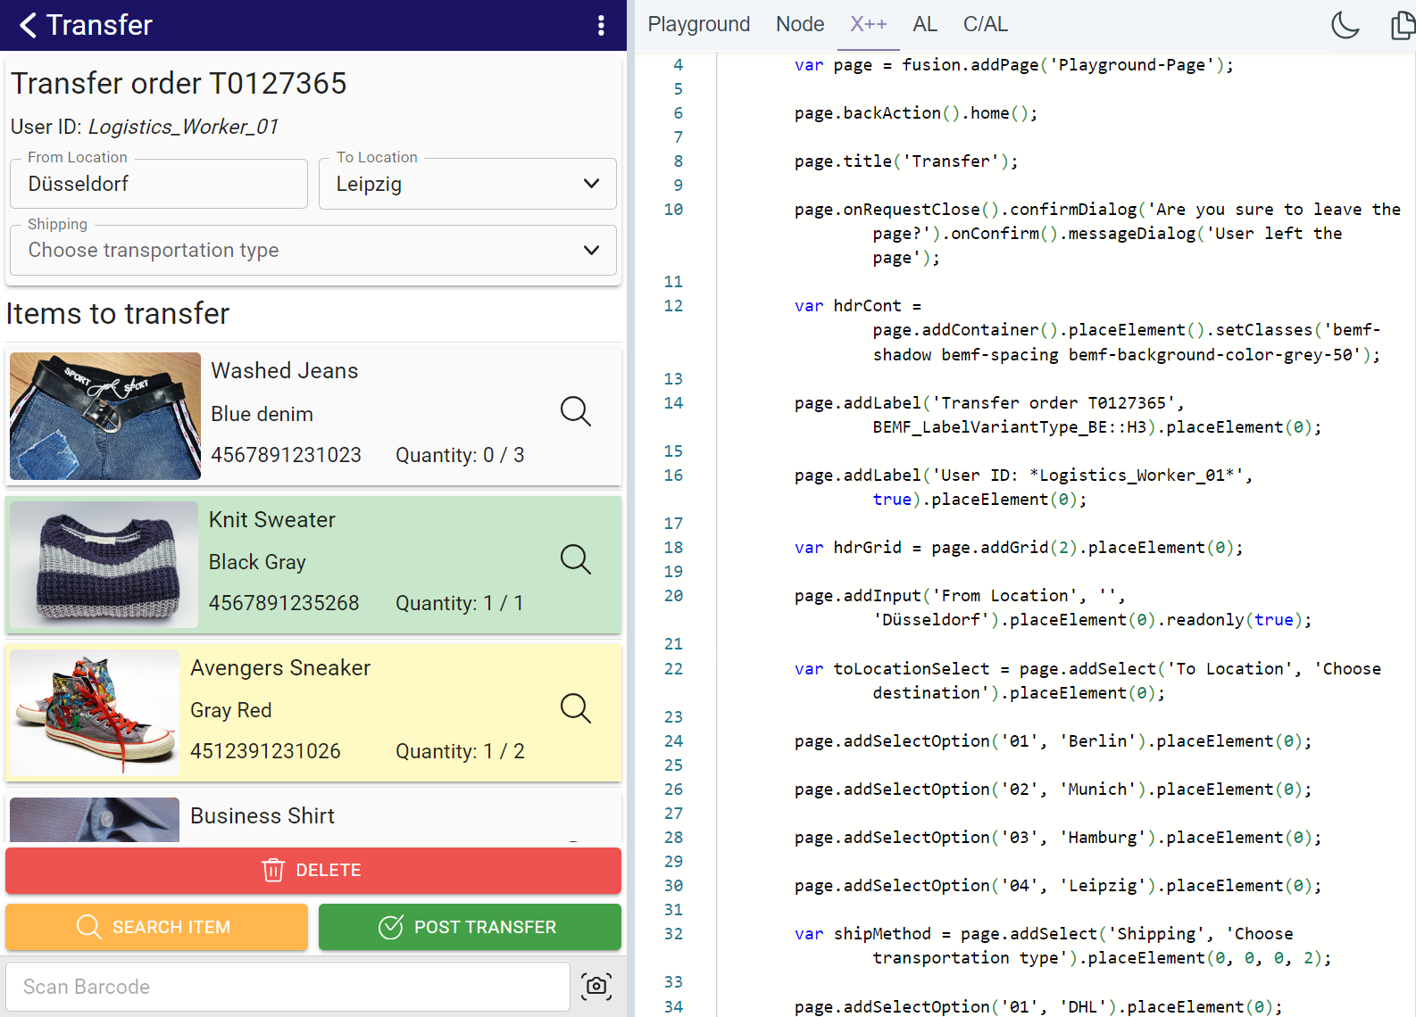Click barcode 4567891231023
Screen dimensions: 1416x1017
(286, 455)
